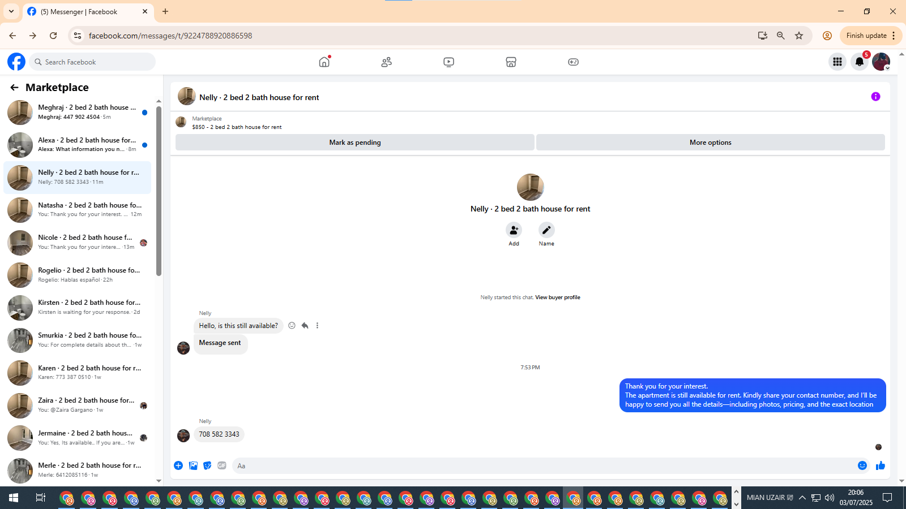Click the conversation list scrollbar
This screenshot has width=906, height=509.
[159, 191]
